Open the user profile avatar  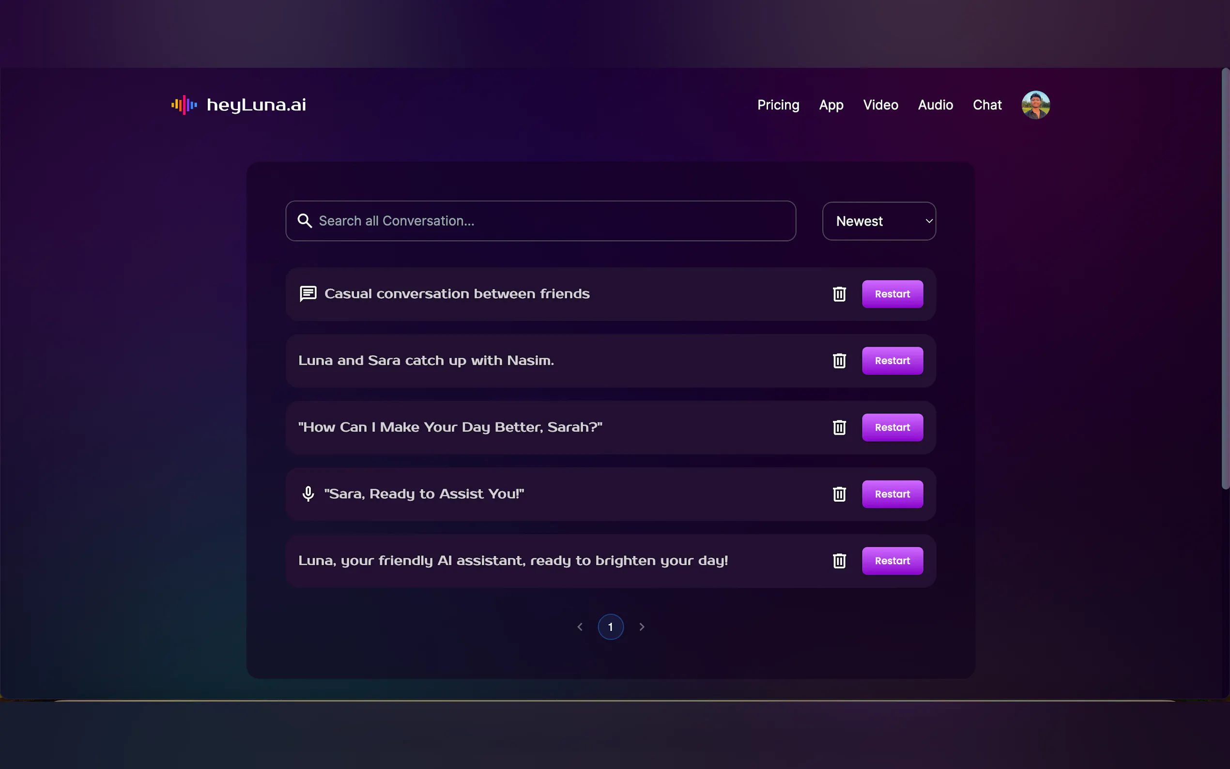coord(1035,105)
